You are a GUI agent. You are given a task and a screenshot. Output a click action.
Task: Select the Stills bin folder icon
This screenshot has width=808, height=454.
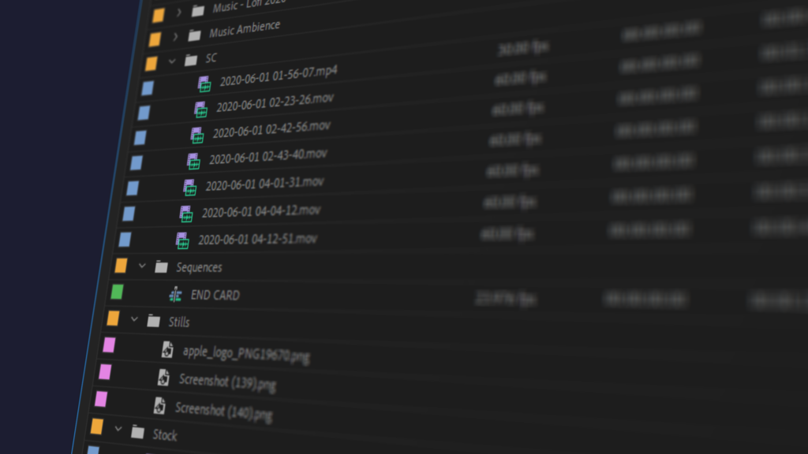coord(154,321)
